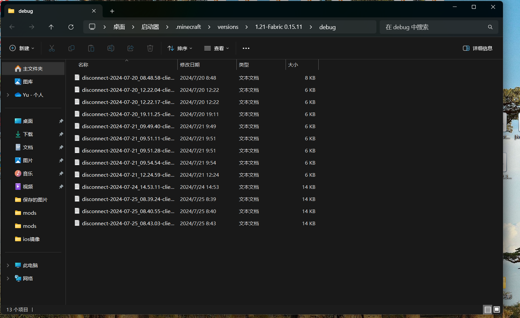Navigate to 启动器 in breadcrumb
The width and height of the screenshot is (520, 318).
(150, 27)
